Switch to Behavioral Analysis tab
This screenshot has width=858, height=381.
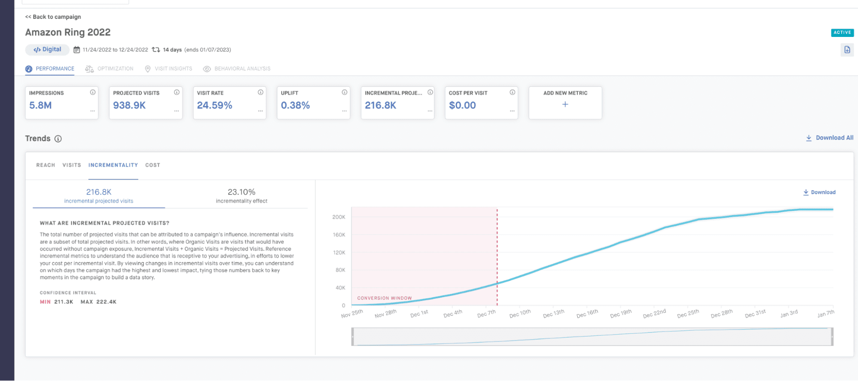coord(237,69)
